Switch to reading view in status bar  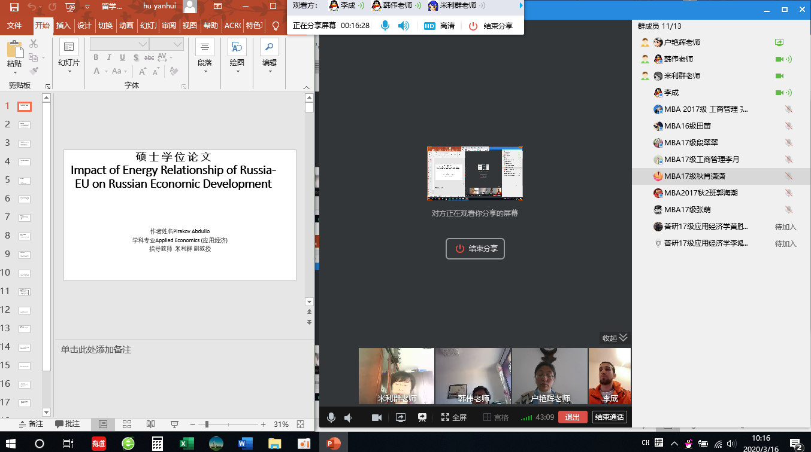tap(150, 424)
